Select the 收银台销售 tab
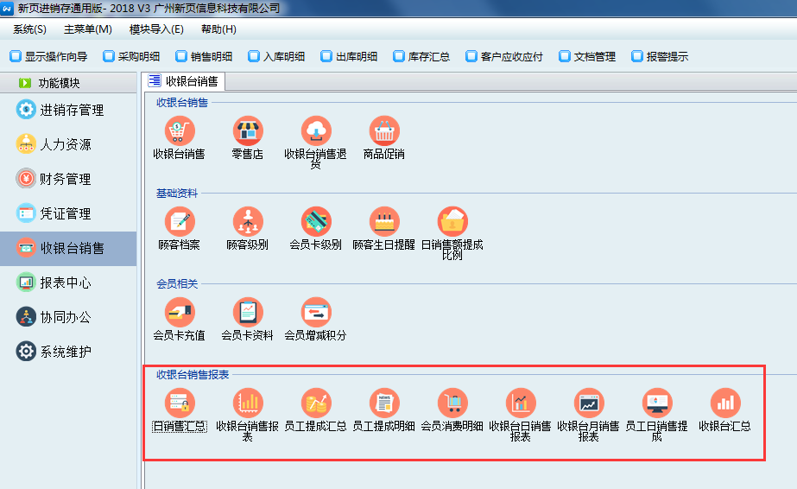This screenshot has height=489, width=797. [184, 82]
